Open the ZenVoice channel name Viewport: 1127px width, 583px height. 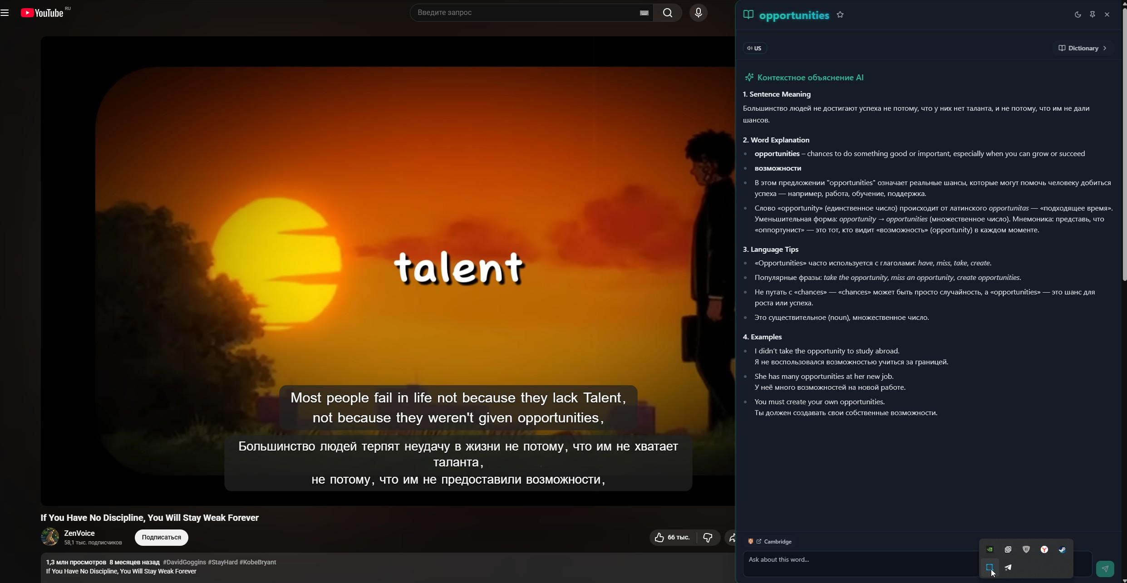(79, 533)
